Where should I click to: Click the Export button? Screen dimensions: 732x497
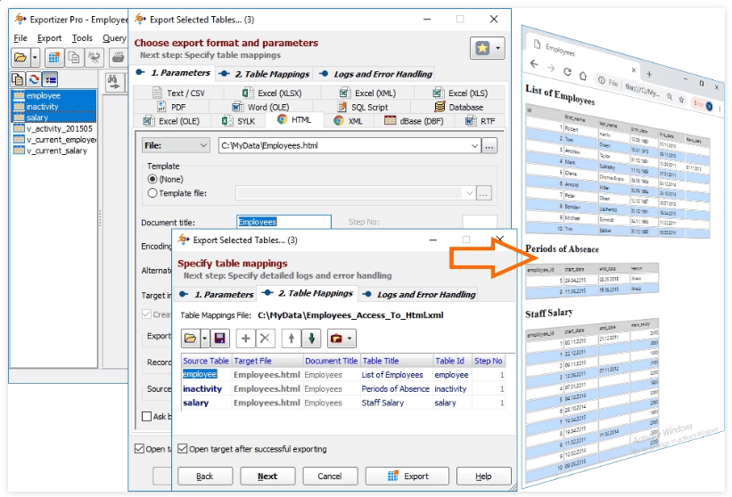(x=407, y=476)
